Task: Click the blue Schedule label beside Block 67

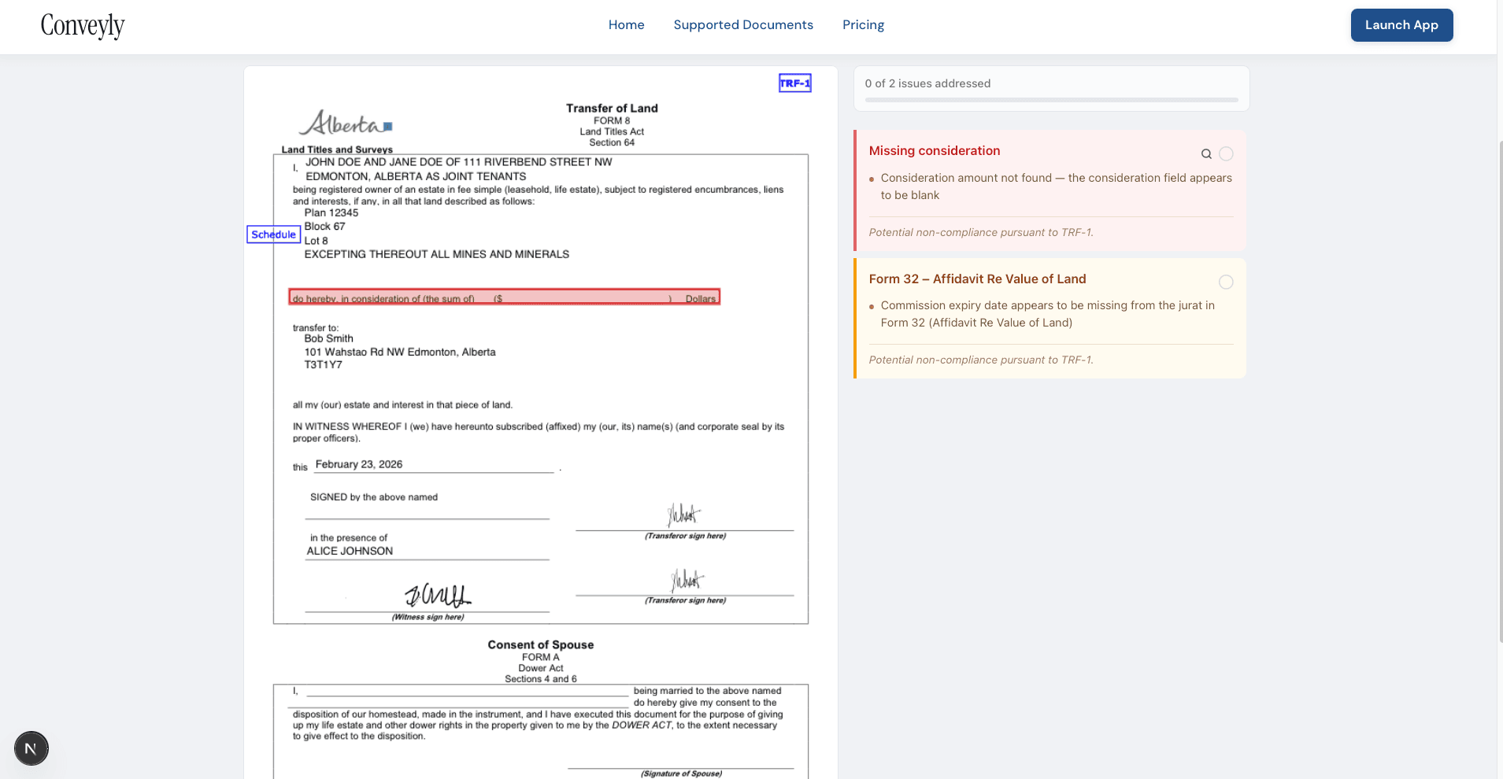Action: [x=273, y=234]
